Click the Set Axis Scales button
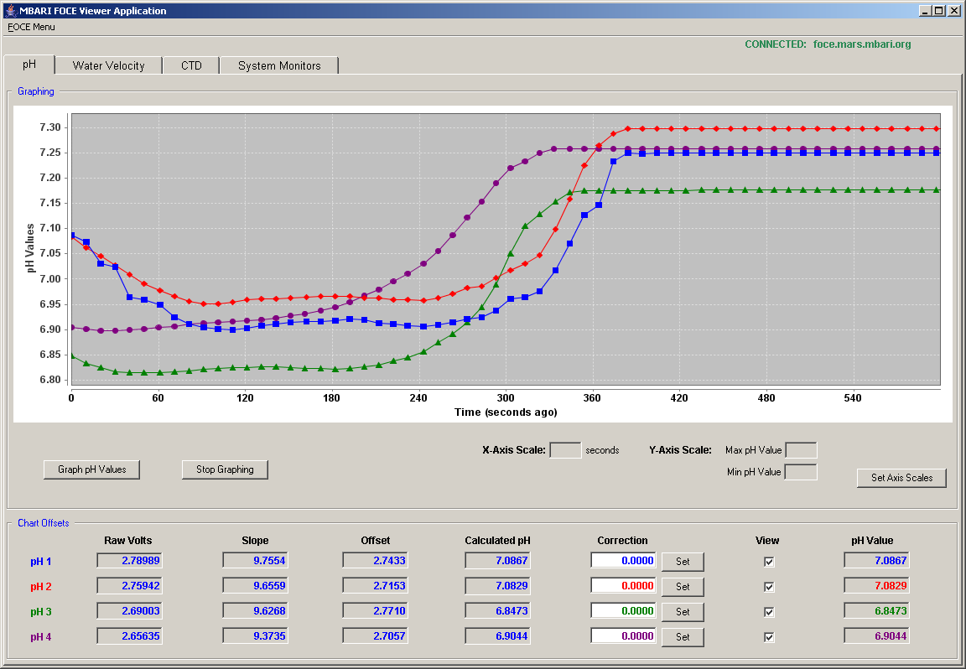The image size is (966, 669). pyautogui.click(x=901, y=477)
